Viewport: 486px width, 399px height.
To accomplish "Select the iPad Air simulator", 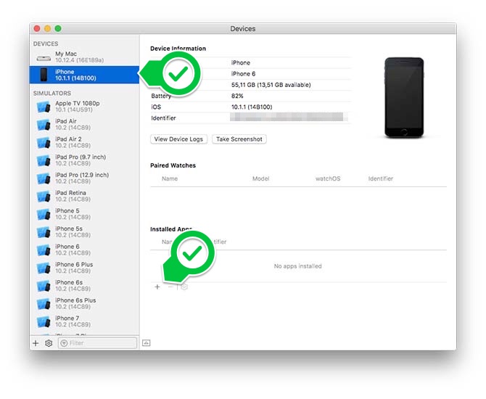I will pyautogui.click(x=84, y=124).
